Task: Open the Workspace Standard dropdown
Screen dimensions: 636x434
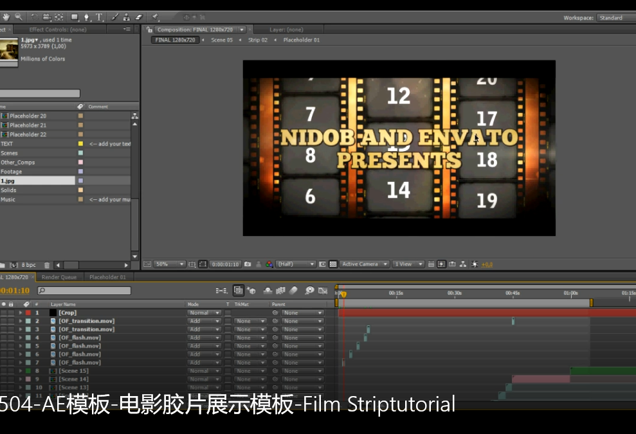Action: click(x=616, y=18)
